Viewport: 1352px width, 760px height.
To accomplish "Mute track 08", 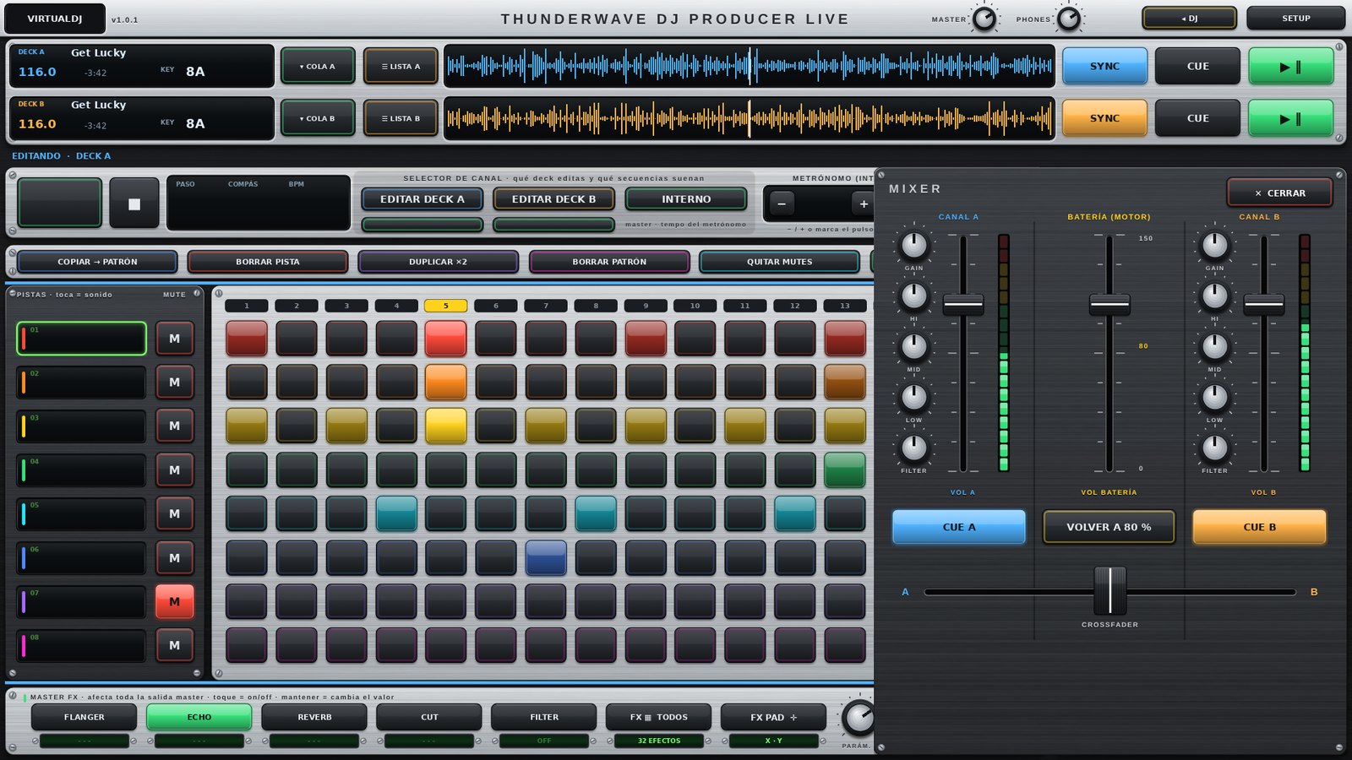I will (174, 646).
